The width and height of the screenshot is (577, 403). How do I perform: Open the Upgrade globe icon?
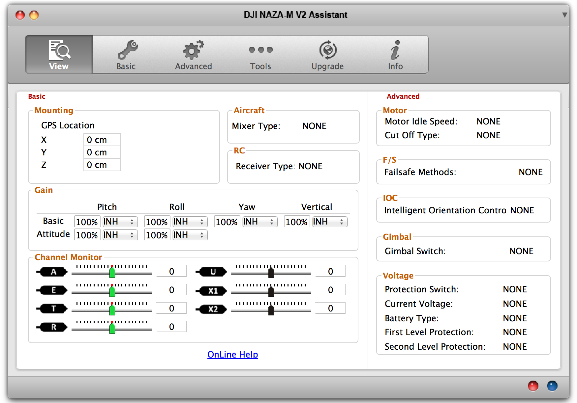point(328,54)
